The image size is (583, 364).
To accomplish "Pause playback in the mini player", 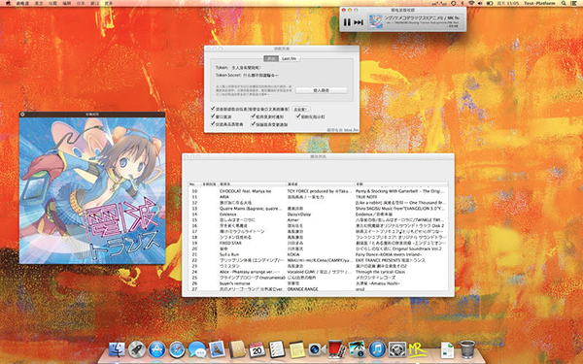I will (347, 22).
